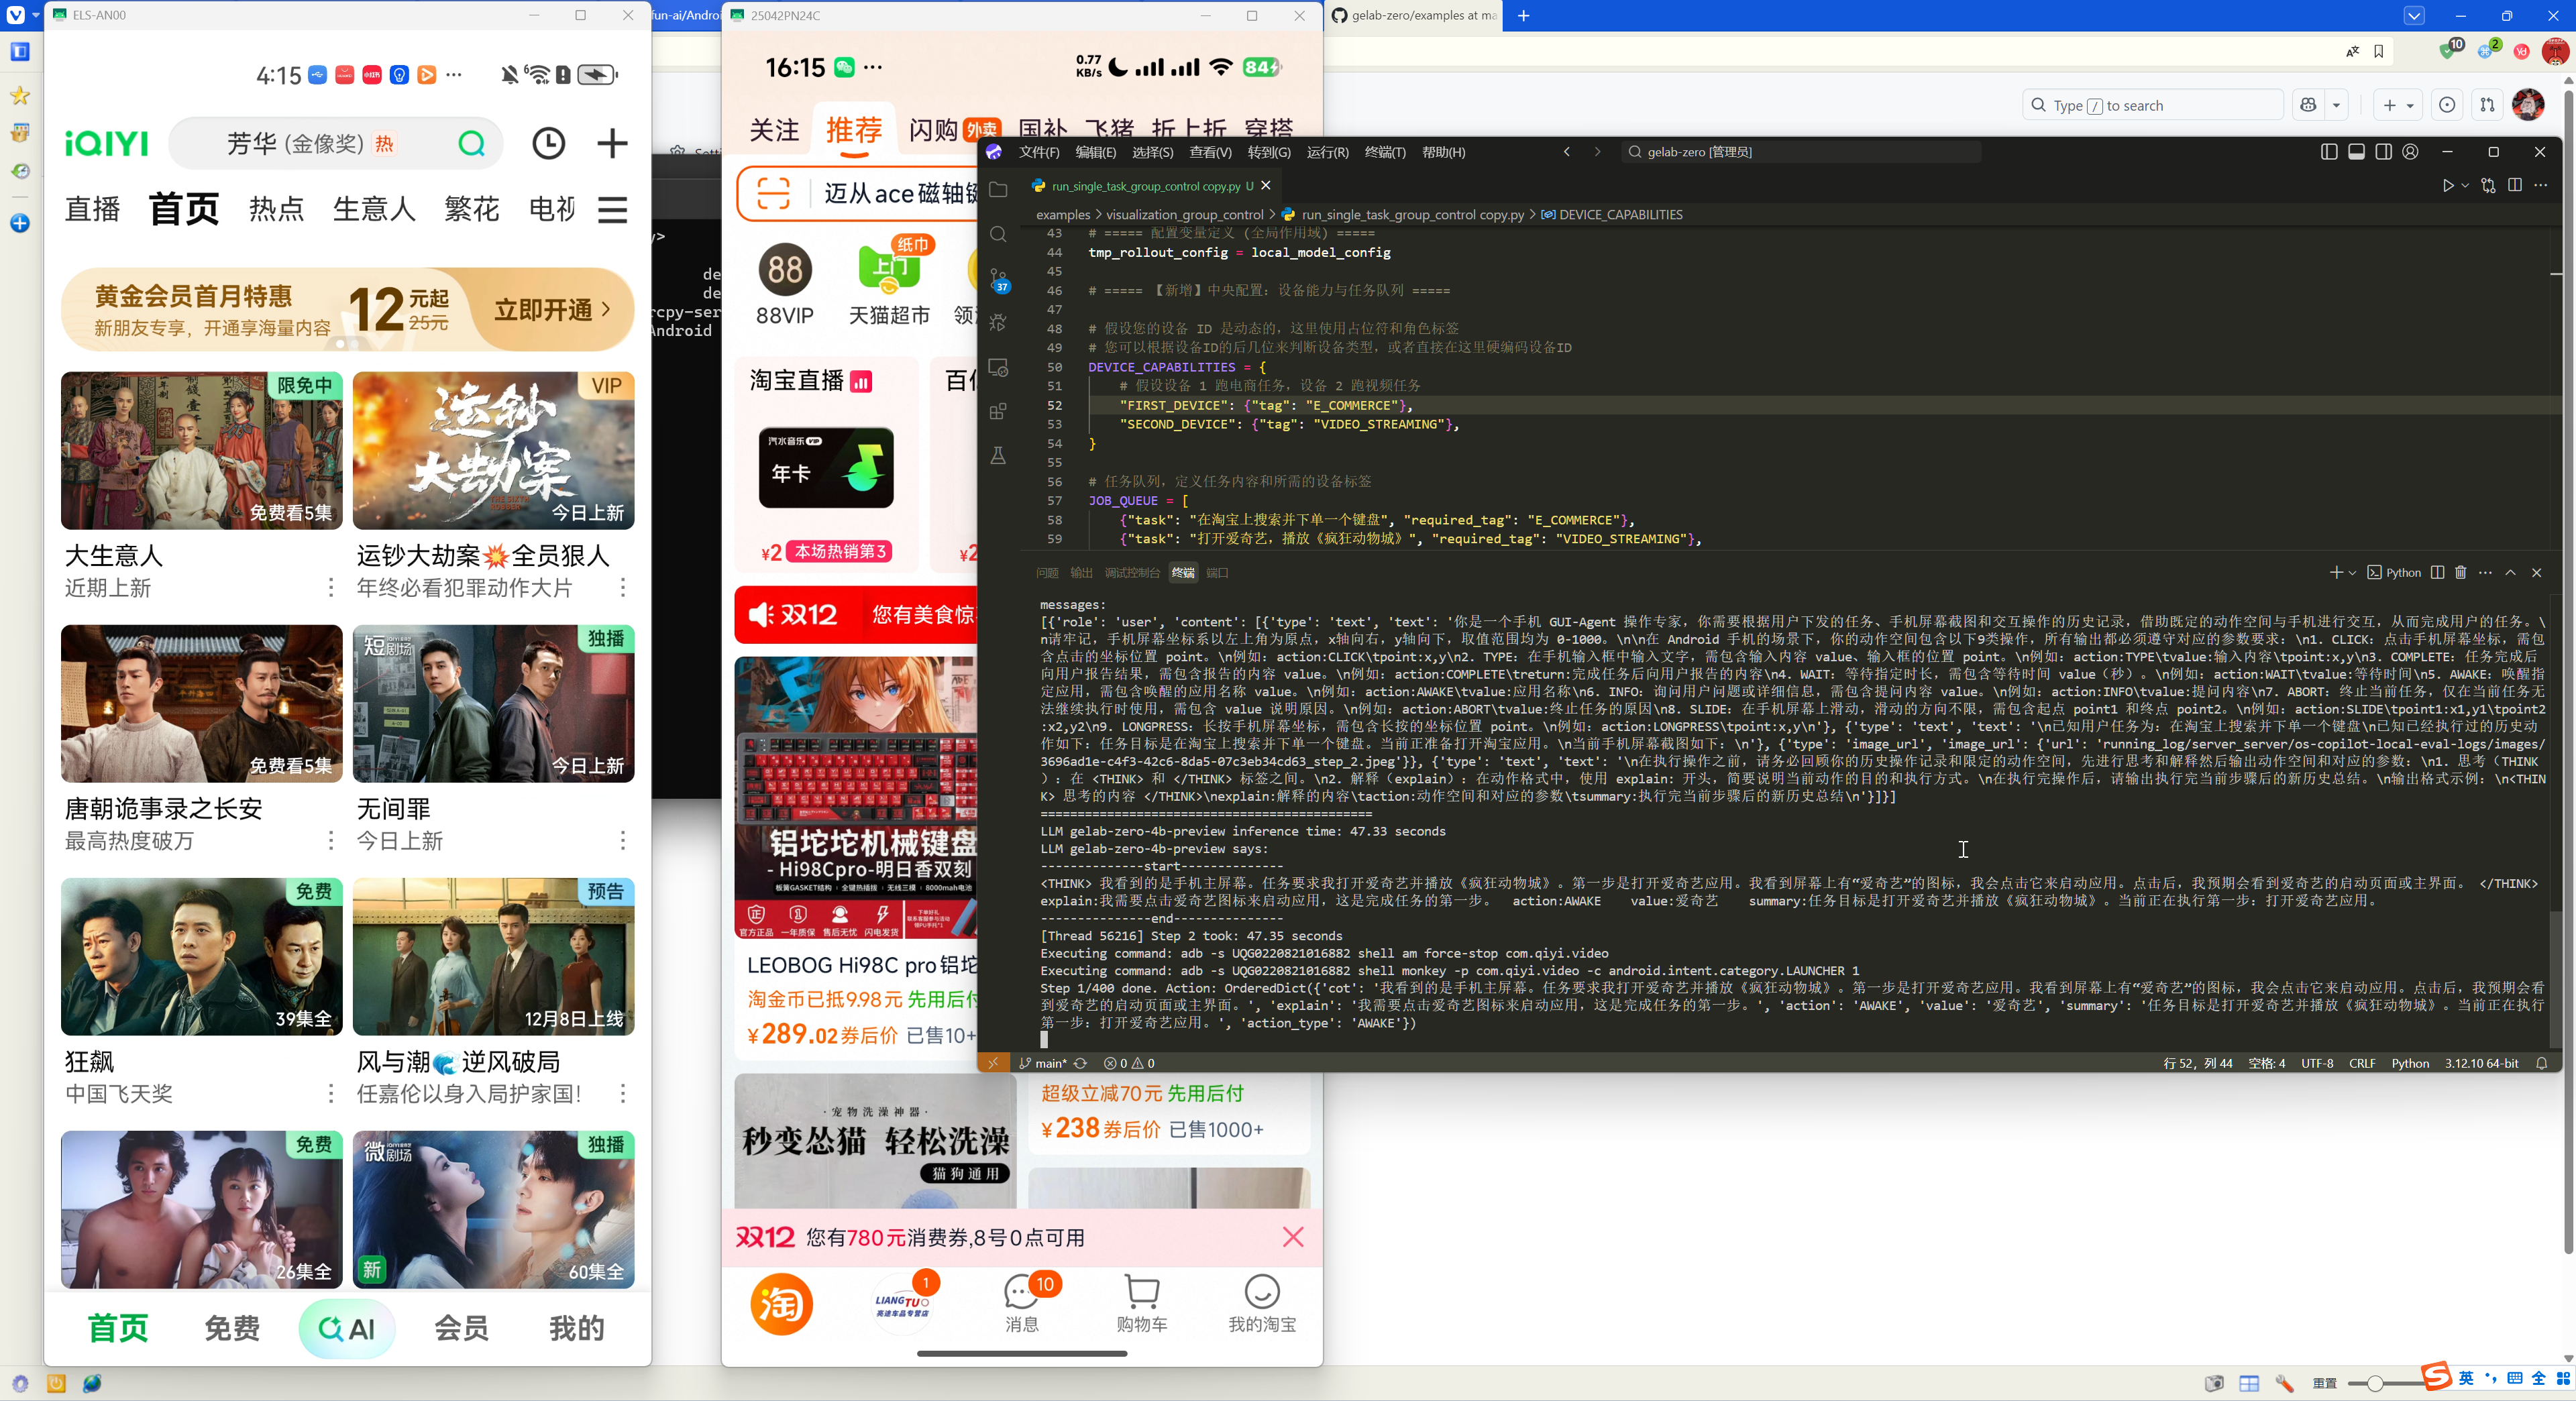Open the Run and Debug sidebar icon
Image resolution: width=2576 pixels, height=1401 pixels.
[998, 323]
